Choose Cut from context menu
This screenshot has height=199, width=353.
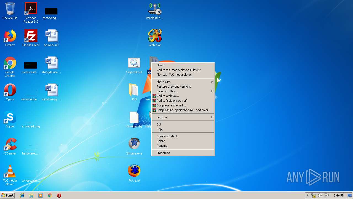point(183,124)
